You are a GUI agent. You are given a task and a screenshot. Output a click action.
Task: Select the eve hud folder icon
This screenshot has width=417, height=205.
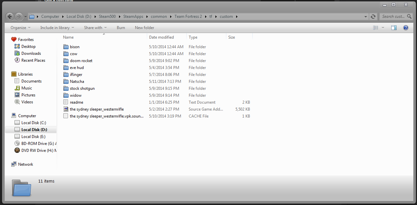(66, 68)
